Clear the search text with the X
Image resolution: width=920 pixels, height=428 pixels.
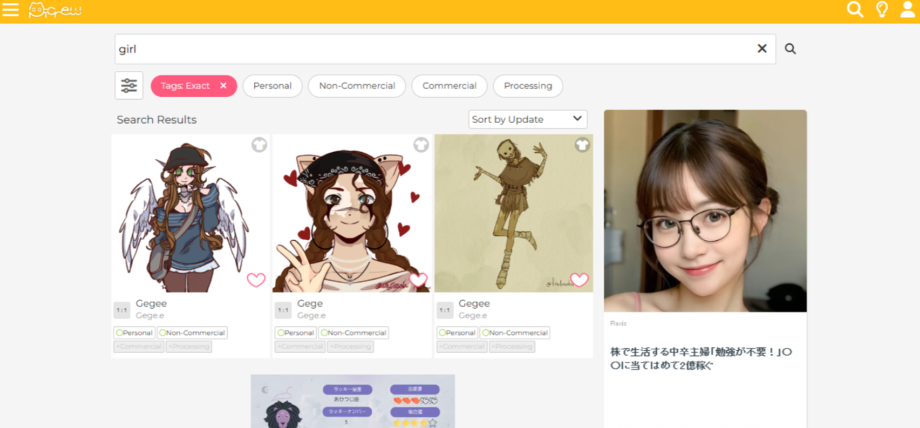tap(762, 49)
